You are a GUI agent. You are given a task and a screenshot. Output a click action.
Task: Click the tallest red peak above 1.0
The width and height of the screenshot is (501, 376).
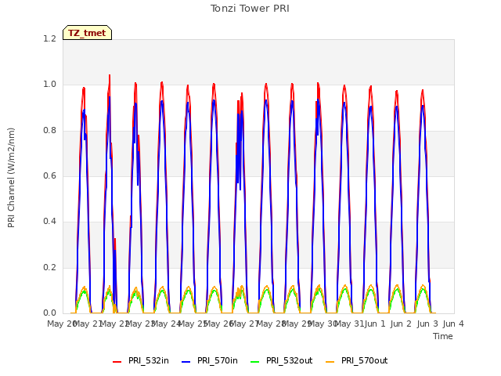click(110, 76)
